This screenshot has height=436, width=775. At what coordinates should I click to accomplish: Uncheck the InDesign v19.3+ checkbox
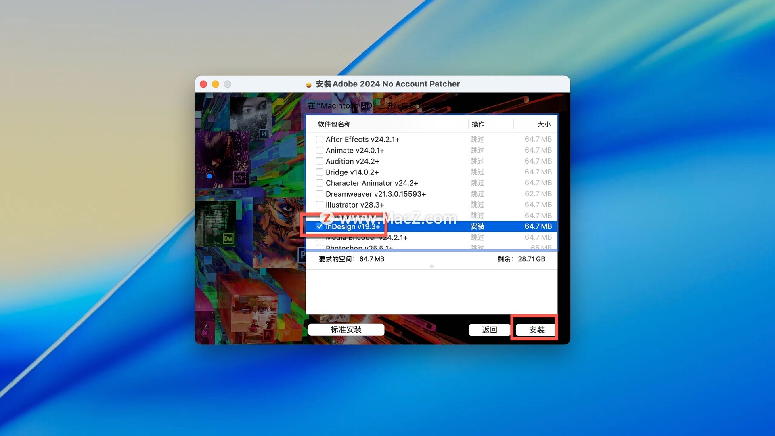(319, 226)
